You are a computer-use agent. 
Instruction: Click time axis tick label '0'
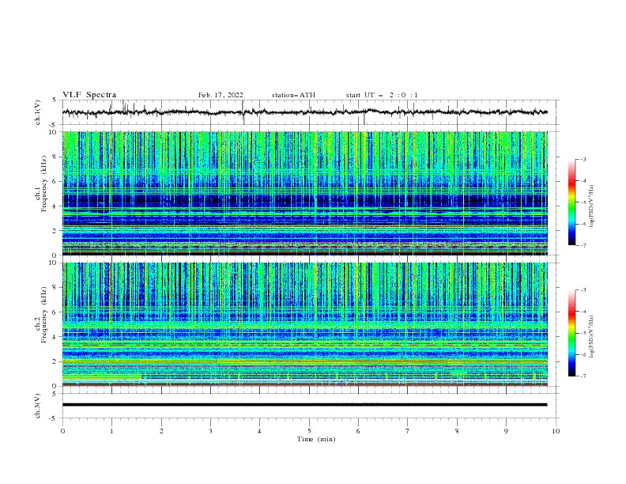point(62,431)
